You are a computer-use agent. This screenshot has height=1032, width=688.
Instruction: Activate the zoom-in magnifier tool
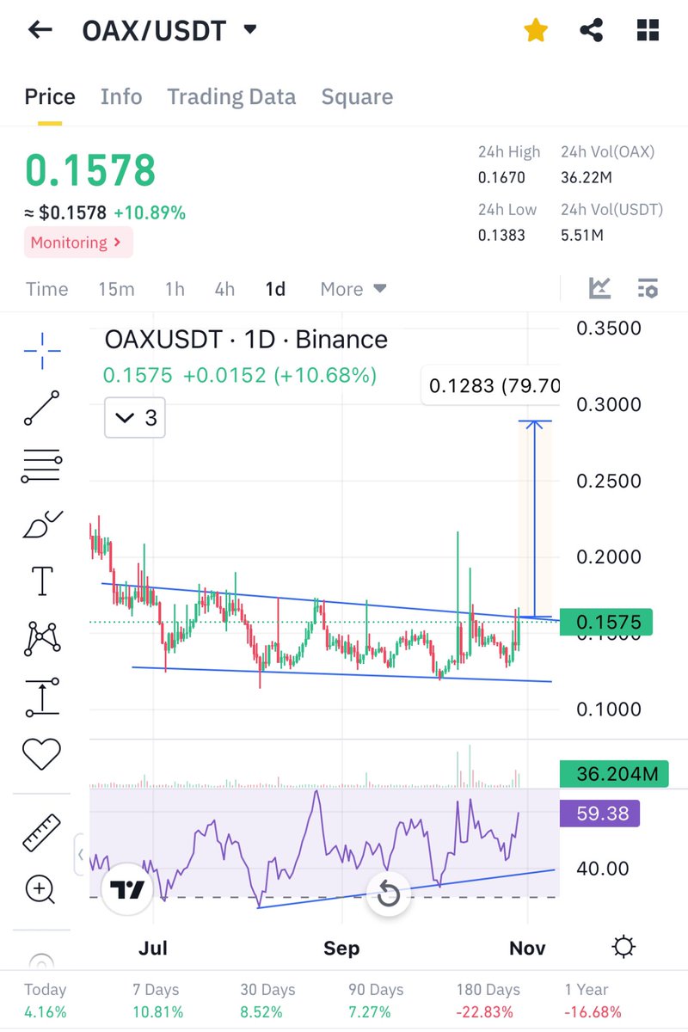pos(40,890)
